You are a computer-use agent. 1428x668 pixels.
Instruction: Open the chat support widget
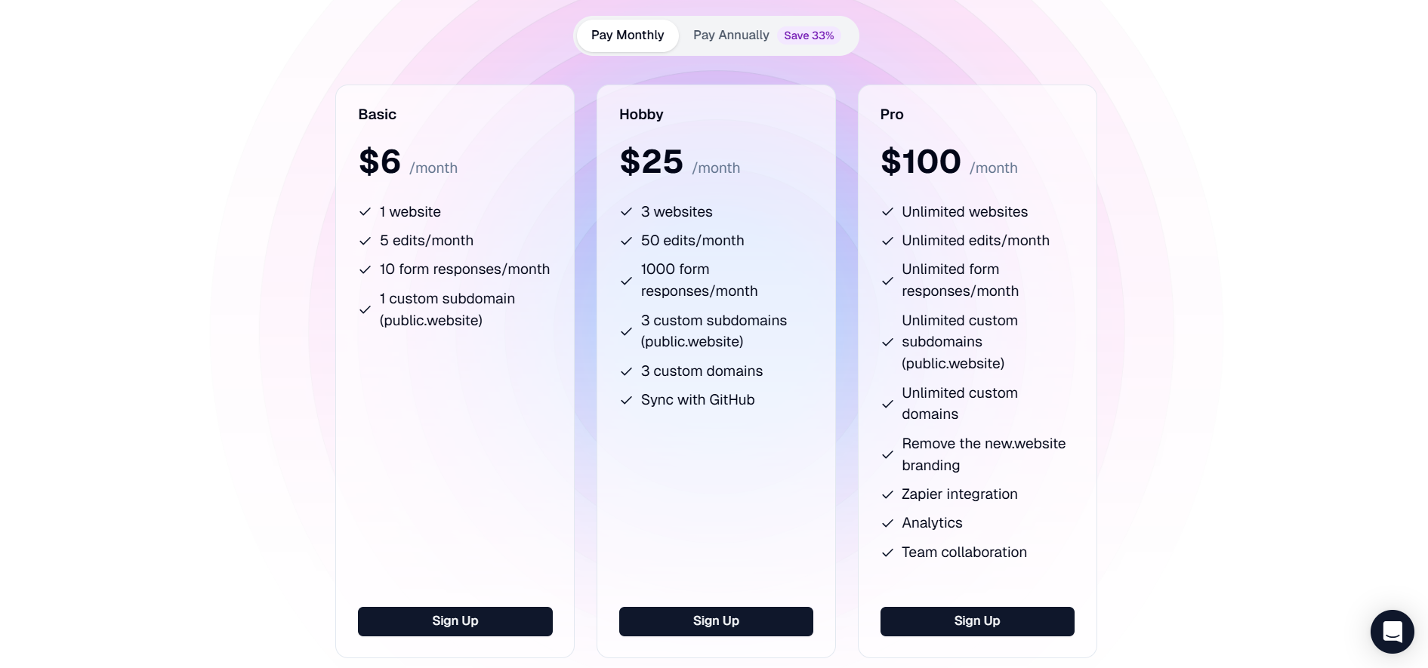click(1393, 632)
